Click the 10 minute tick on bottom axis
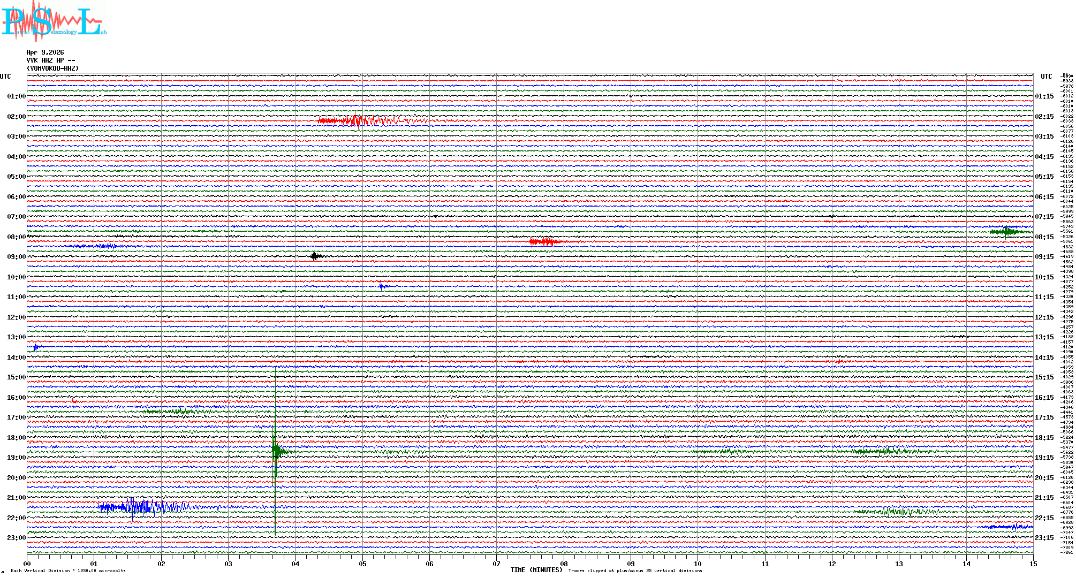1076x578 pixels. (698, 564)
